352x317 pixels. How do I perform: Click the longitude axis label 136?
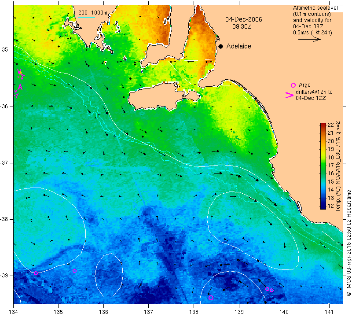point(103,312)
